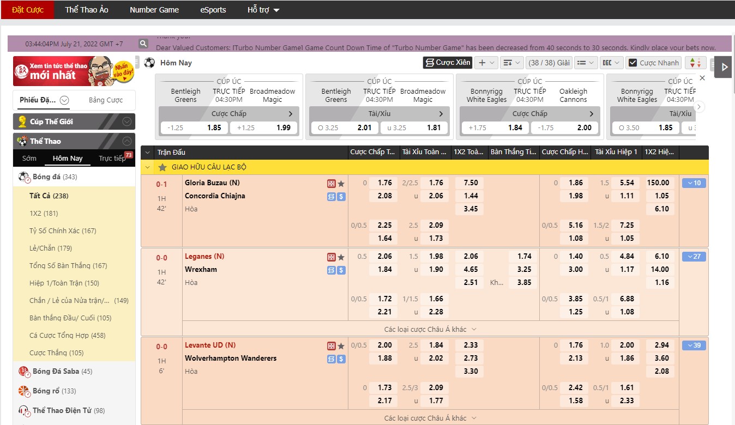Click the headset icon for Thể Thao Điện Tử
735x425 pixels.
pyautogui.click(x=24, y=411)
